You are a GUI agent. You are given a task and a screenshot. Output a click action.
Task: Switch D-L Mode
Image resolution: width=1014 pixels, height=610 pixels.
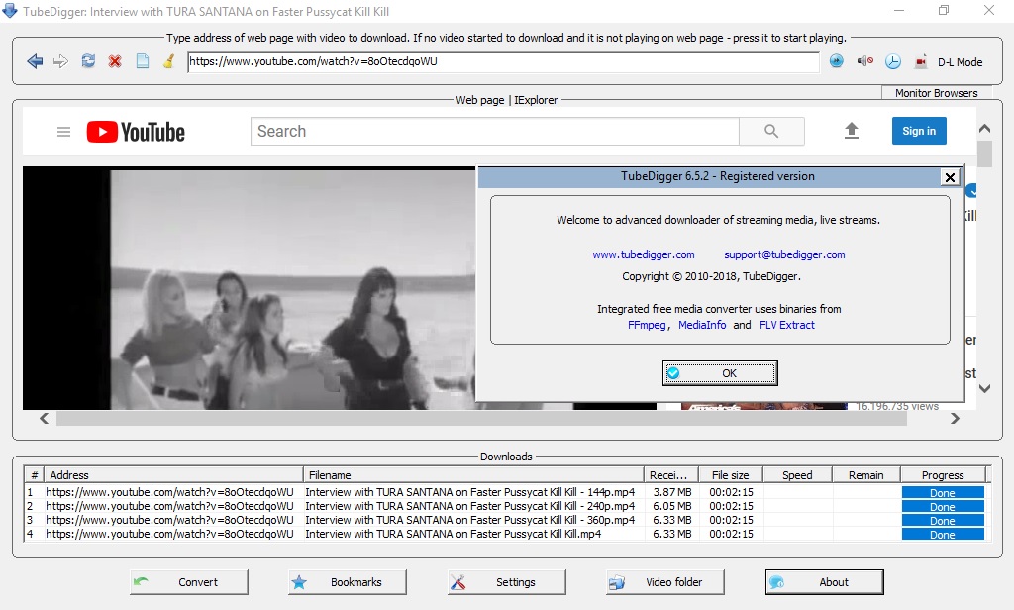pyautogui.click(x=960, y=62)
